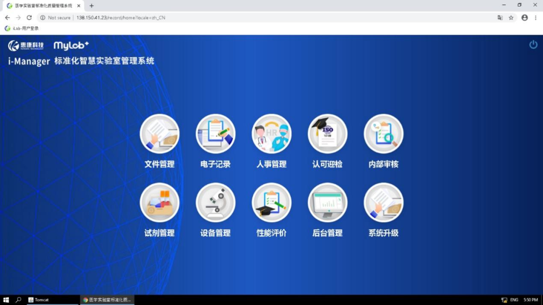
Task: Click the 系统升级 label text
Action: pyautogui.click(x=384, y=233)
